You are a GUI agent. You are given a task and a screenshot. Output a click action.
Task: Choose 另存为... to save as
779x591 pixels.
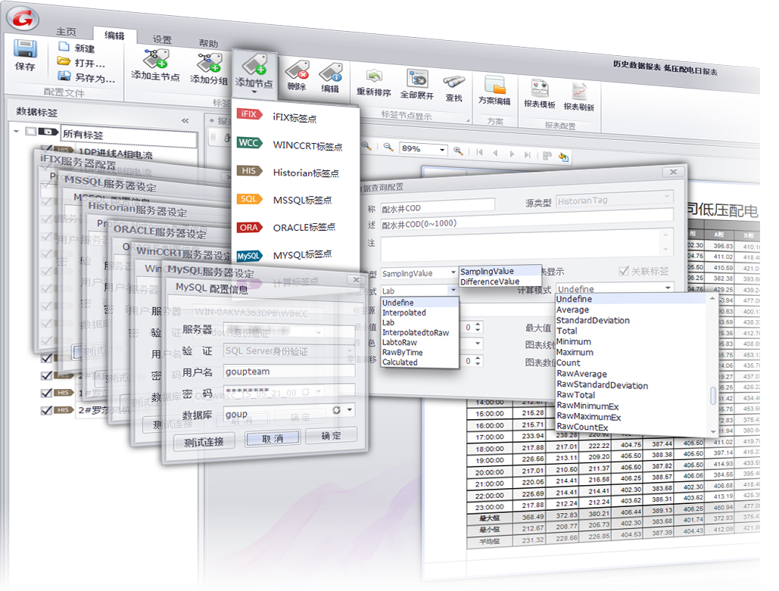click(x=86, y=77)
